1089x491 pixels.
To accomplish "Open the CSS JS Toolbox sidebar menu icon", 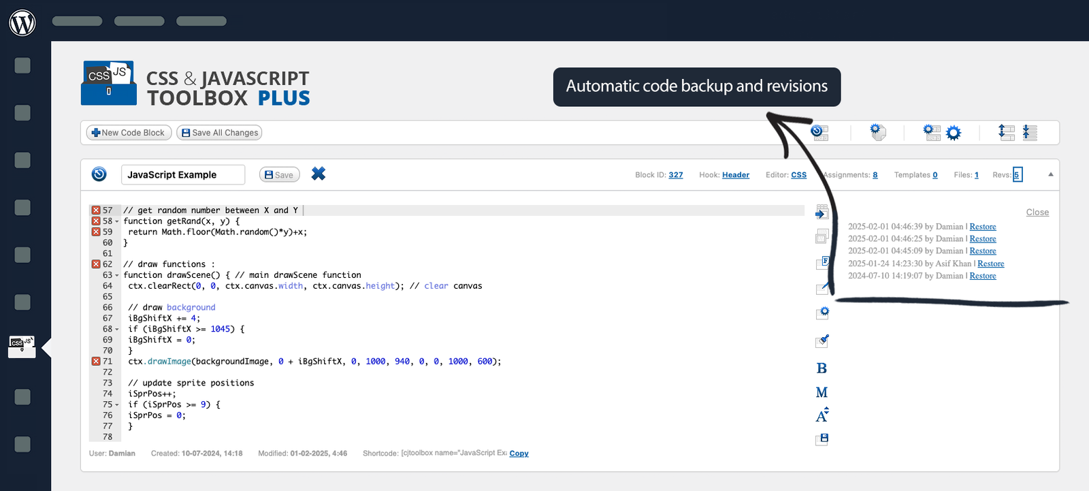I will point(22,345).
